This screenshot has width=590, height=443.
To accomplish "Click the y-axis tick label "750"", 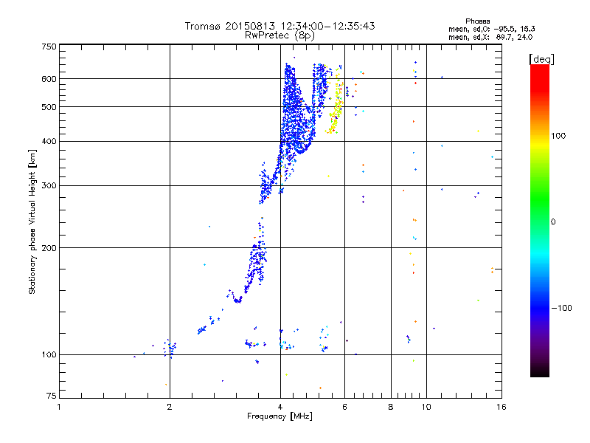I will 49,47.
